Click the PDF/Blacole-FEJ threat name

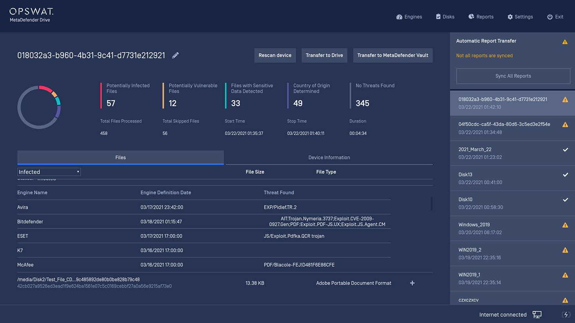(x=299, y=265)
